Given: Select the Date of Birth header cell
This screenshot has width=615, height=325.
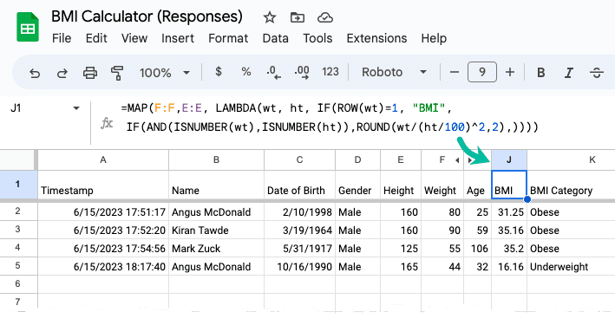Looking at the screenshot, I should (x=299, y=185).
